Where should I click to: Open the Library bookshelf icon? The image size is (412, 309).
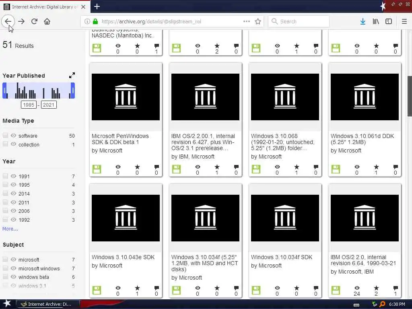click(x=376, y=21)
